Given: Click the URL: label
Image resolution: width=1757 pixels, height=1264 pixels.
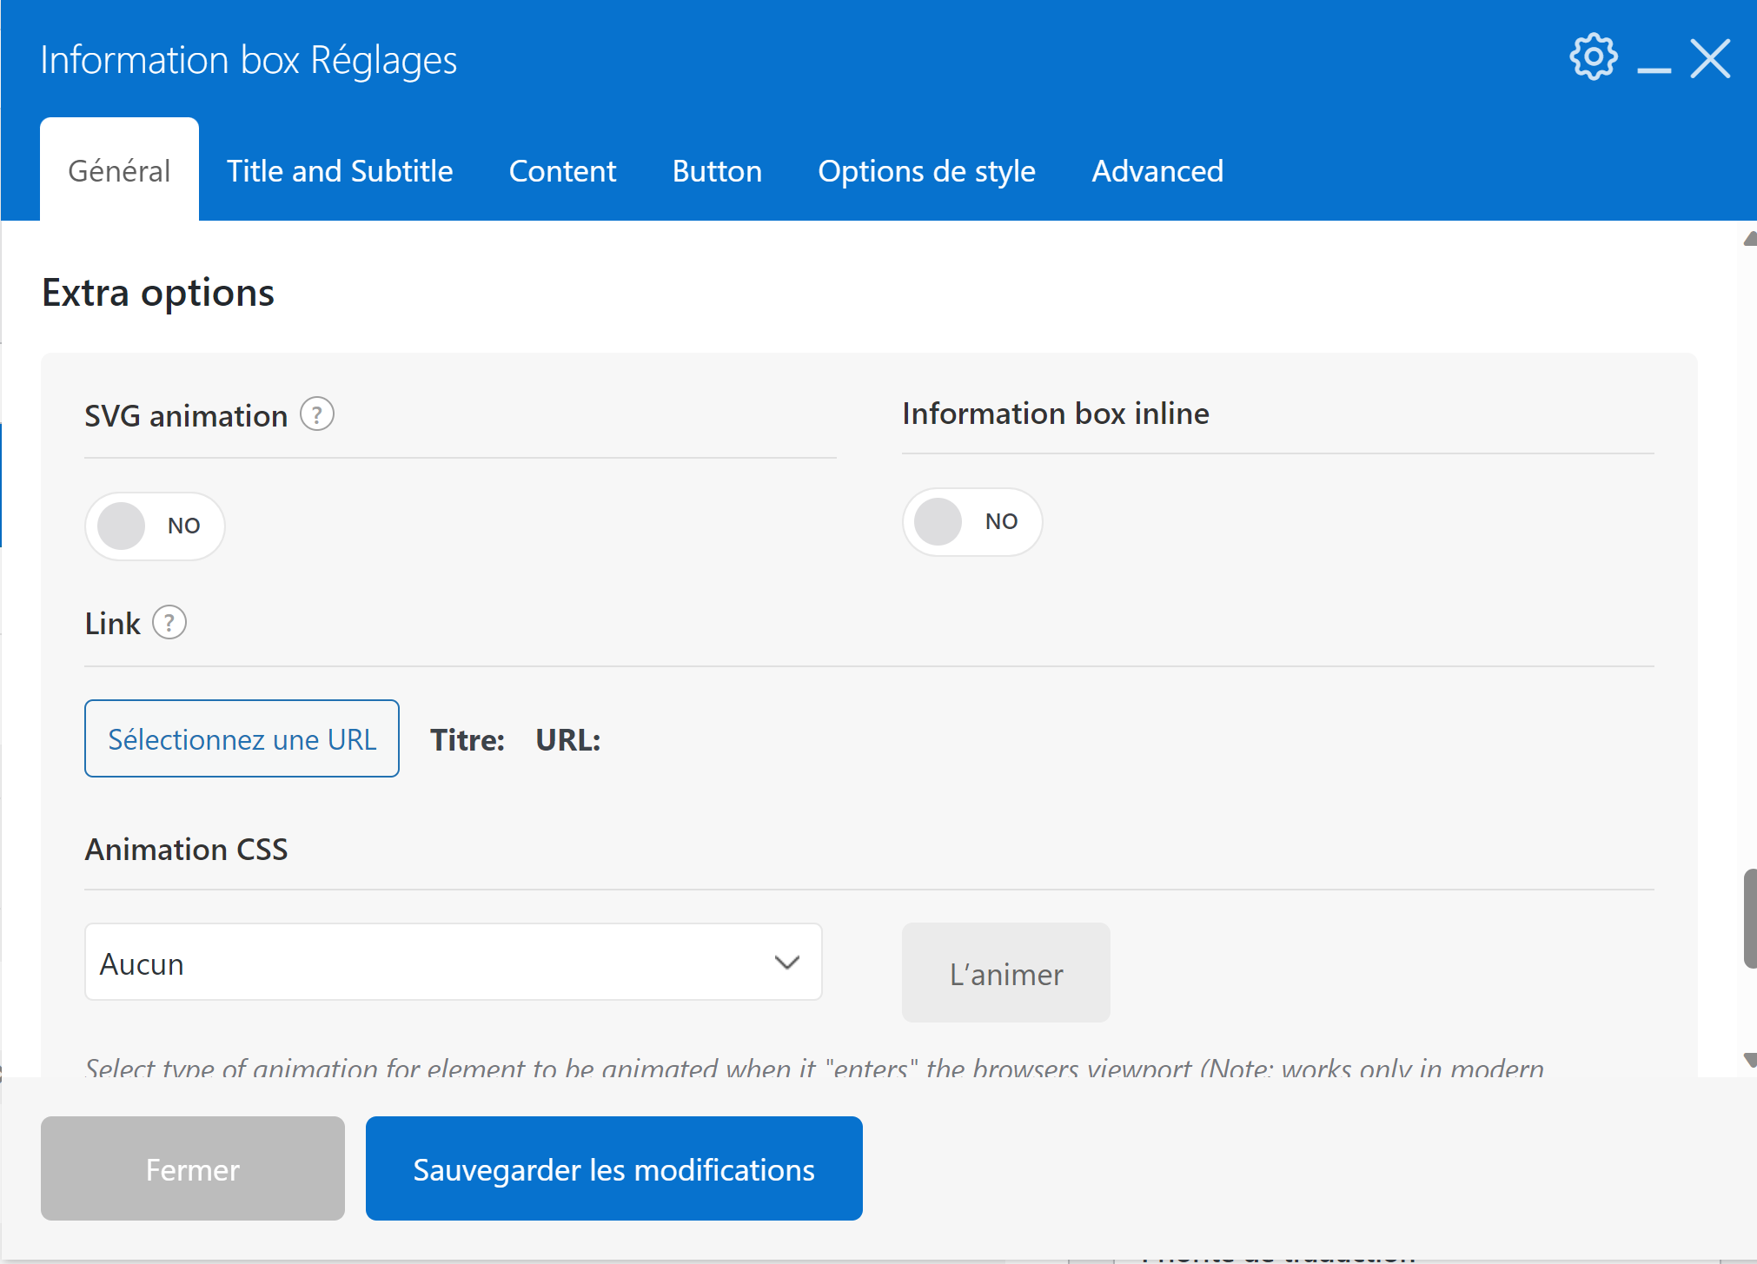Looking at the screenshot, I should click(568, 739).
